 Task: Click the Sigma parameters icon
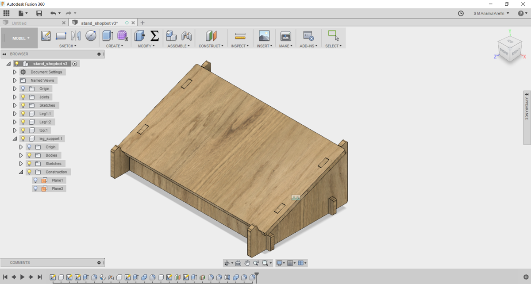point(154,36)
